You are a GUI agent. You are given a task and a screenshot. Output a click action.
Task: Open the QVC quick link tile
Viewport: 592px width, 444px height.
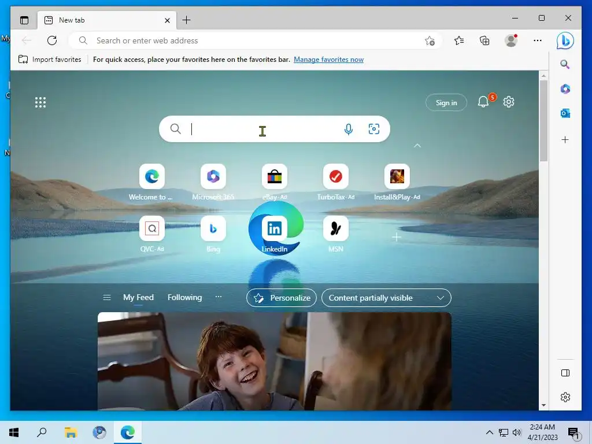pos(152,228)
